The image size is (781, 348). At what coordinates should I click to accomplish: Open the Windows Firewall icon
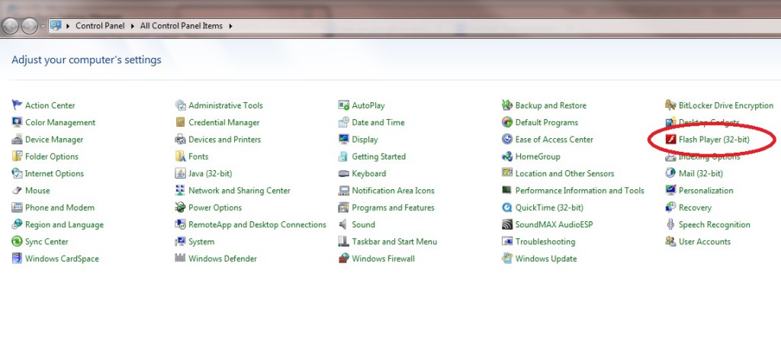pos(344,258)
